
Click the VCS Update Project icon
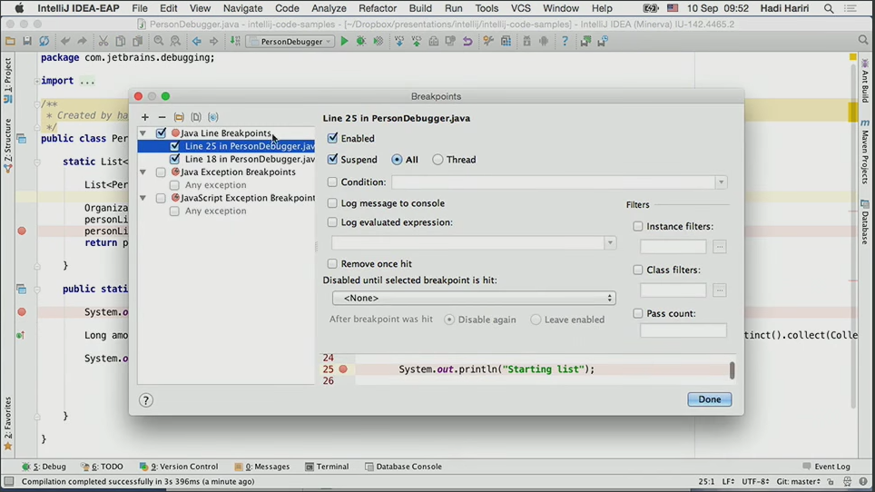tap(399, 41)
